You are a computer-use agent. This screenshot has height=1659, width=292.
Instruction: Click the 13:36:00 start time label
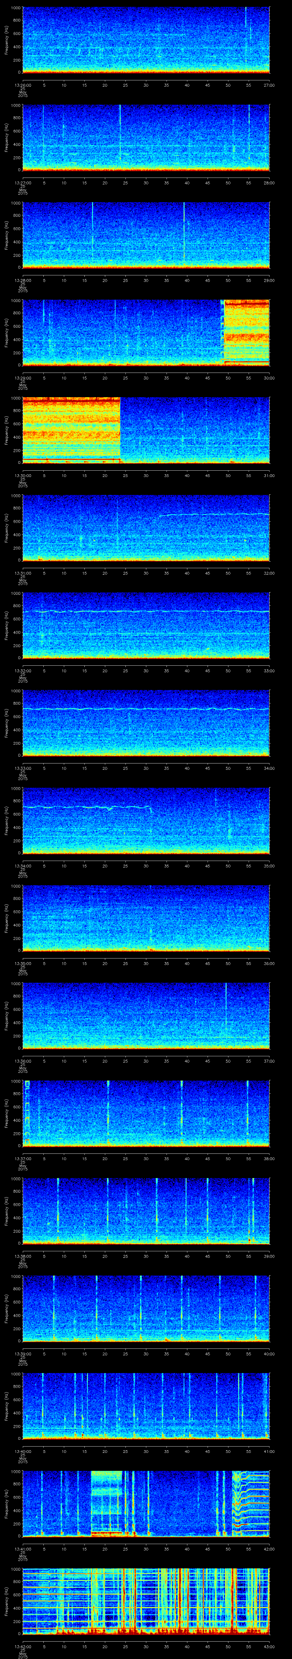(x=23, y=1061)
